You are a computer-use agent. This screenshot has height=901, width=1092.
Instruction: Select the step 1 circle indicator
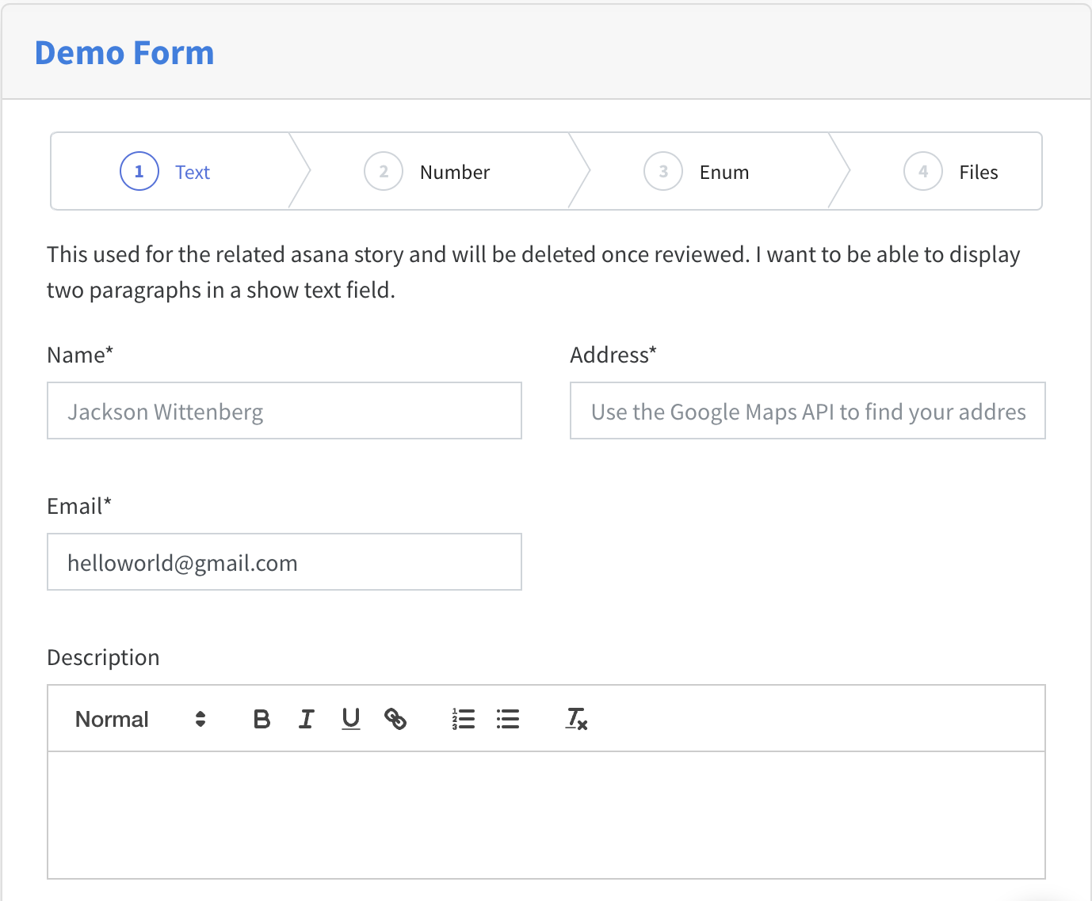click(139, 171)
